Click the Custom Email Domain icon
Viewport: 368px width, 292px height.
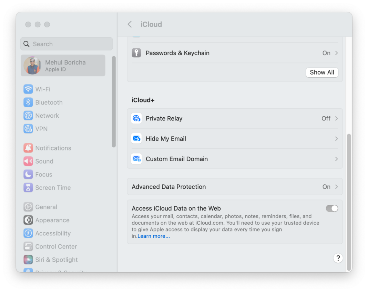pos(136,159)
